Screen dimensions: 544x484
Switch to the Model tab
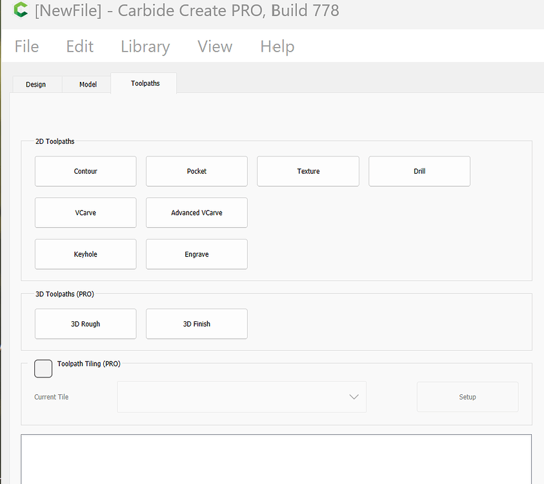pyautogui.click(x=88, y=85)
